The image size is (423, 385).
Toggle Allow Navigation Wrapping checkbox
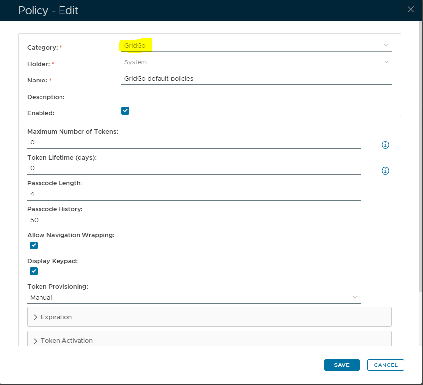pos(34,245)
